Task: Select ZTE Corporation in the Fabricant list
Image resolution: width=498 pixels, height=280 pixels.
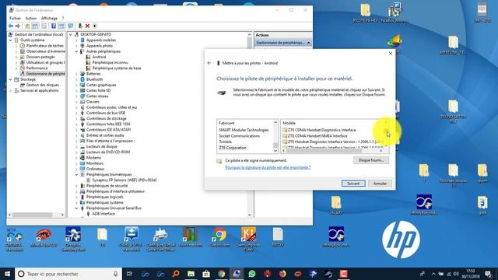Action: click(233, 148)
